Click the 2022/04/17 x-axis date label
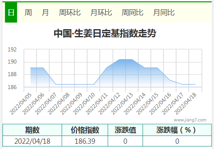214x149 pixels. (x=173, y=104)
